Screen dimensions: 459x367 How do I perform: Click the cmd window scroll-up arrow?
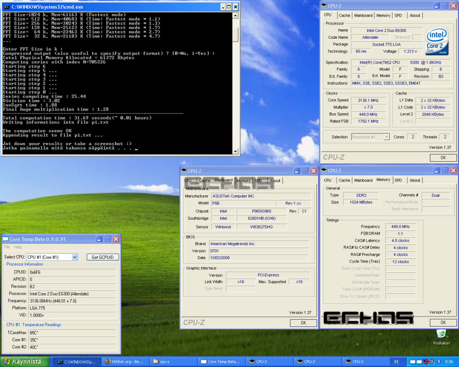[x=235, y=16]
